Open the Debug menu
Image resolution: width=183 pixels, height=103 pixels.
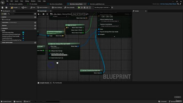point(27,1)
